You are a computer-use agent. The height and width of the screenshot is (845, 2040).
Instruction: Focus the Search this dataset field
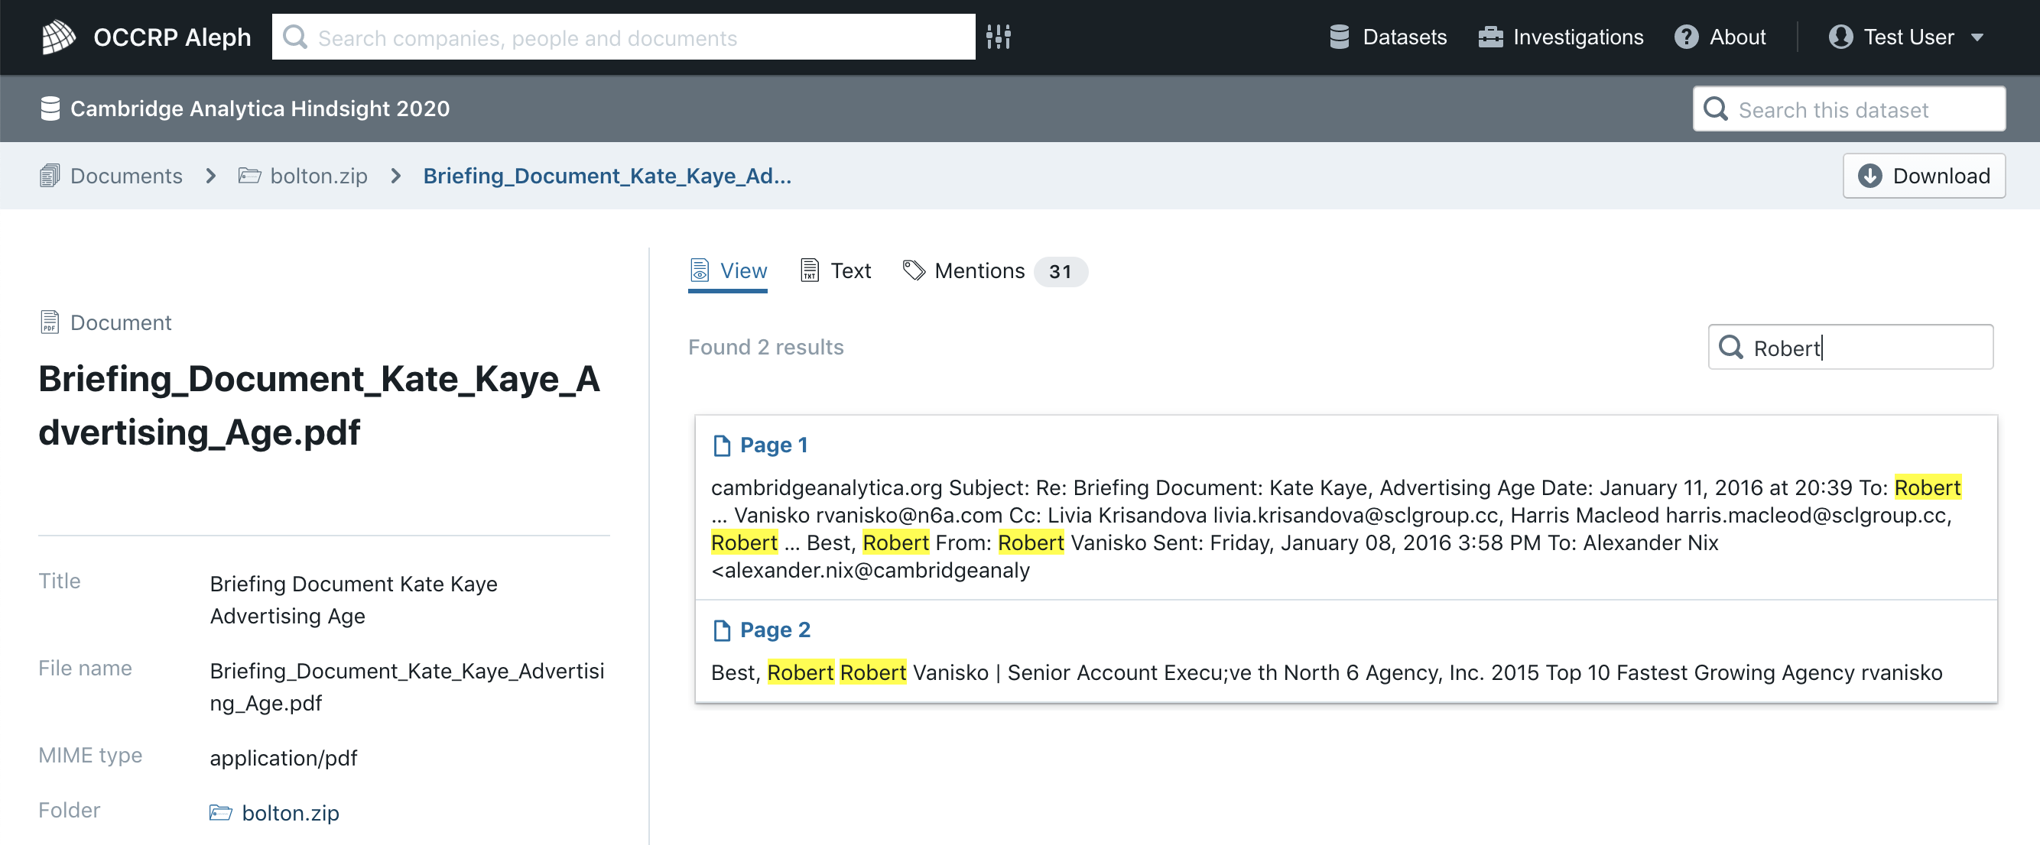click(x=1849, y=109)
